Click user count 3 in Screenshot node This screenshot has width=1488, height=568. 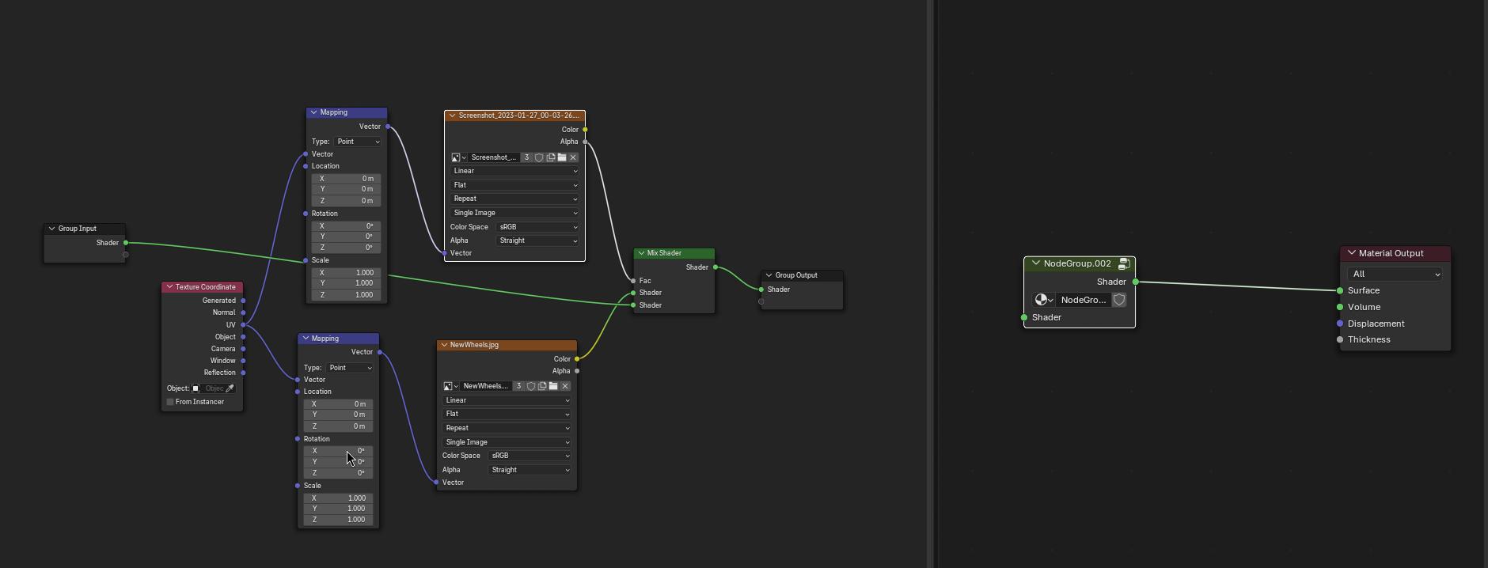[526, 157]
